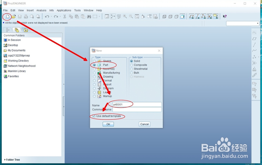Toggle annotation display icon
The width and height of the screenshot is (262, 165).
click(216, 17)
